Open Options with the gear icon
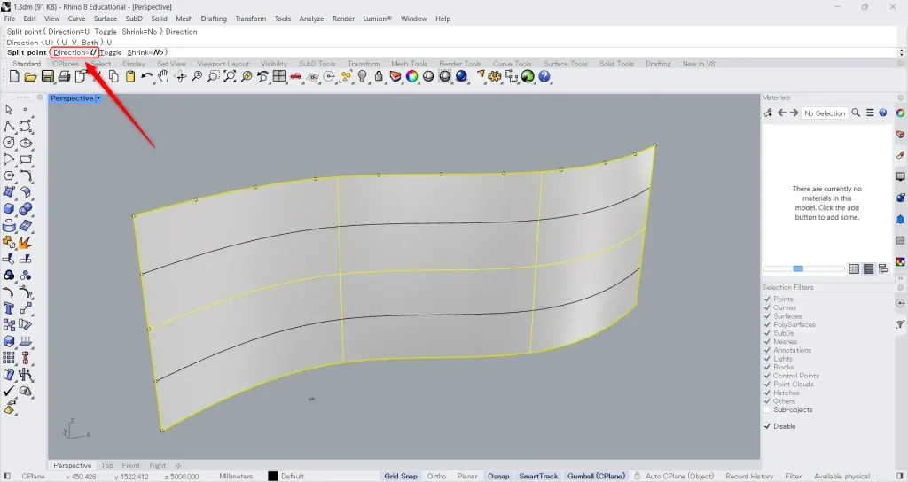Screen dimensions: 908x482 [x=495, y=76]
